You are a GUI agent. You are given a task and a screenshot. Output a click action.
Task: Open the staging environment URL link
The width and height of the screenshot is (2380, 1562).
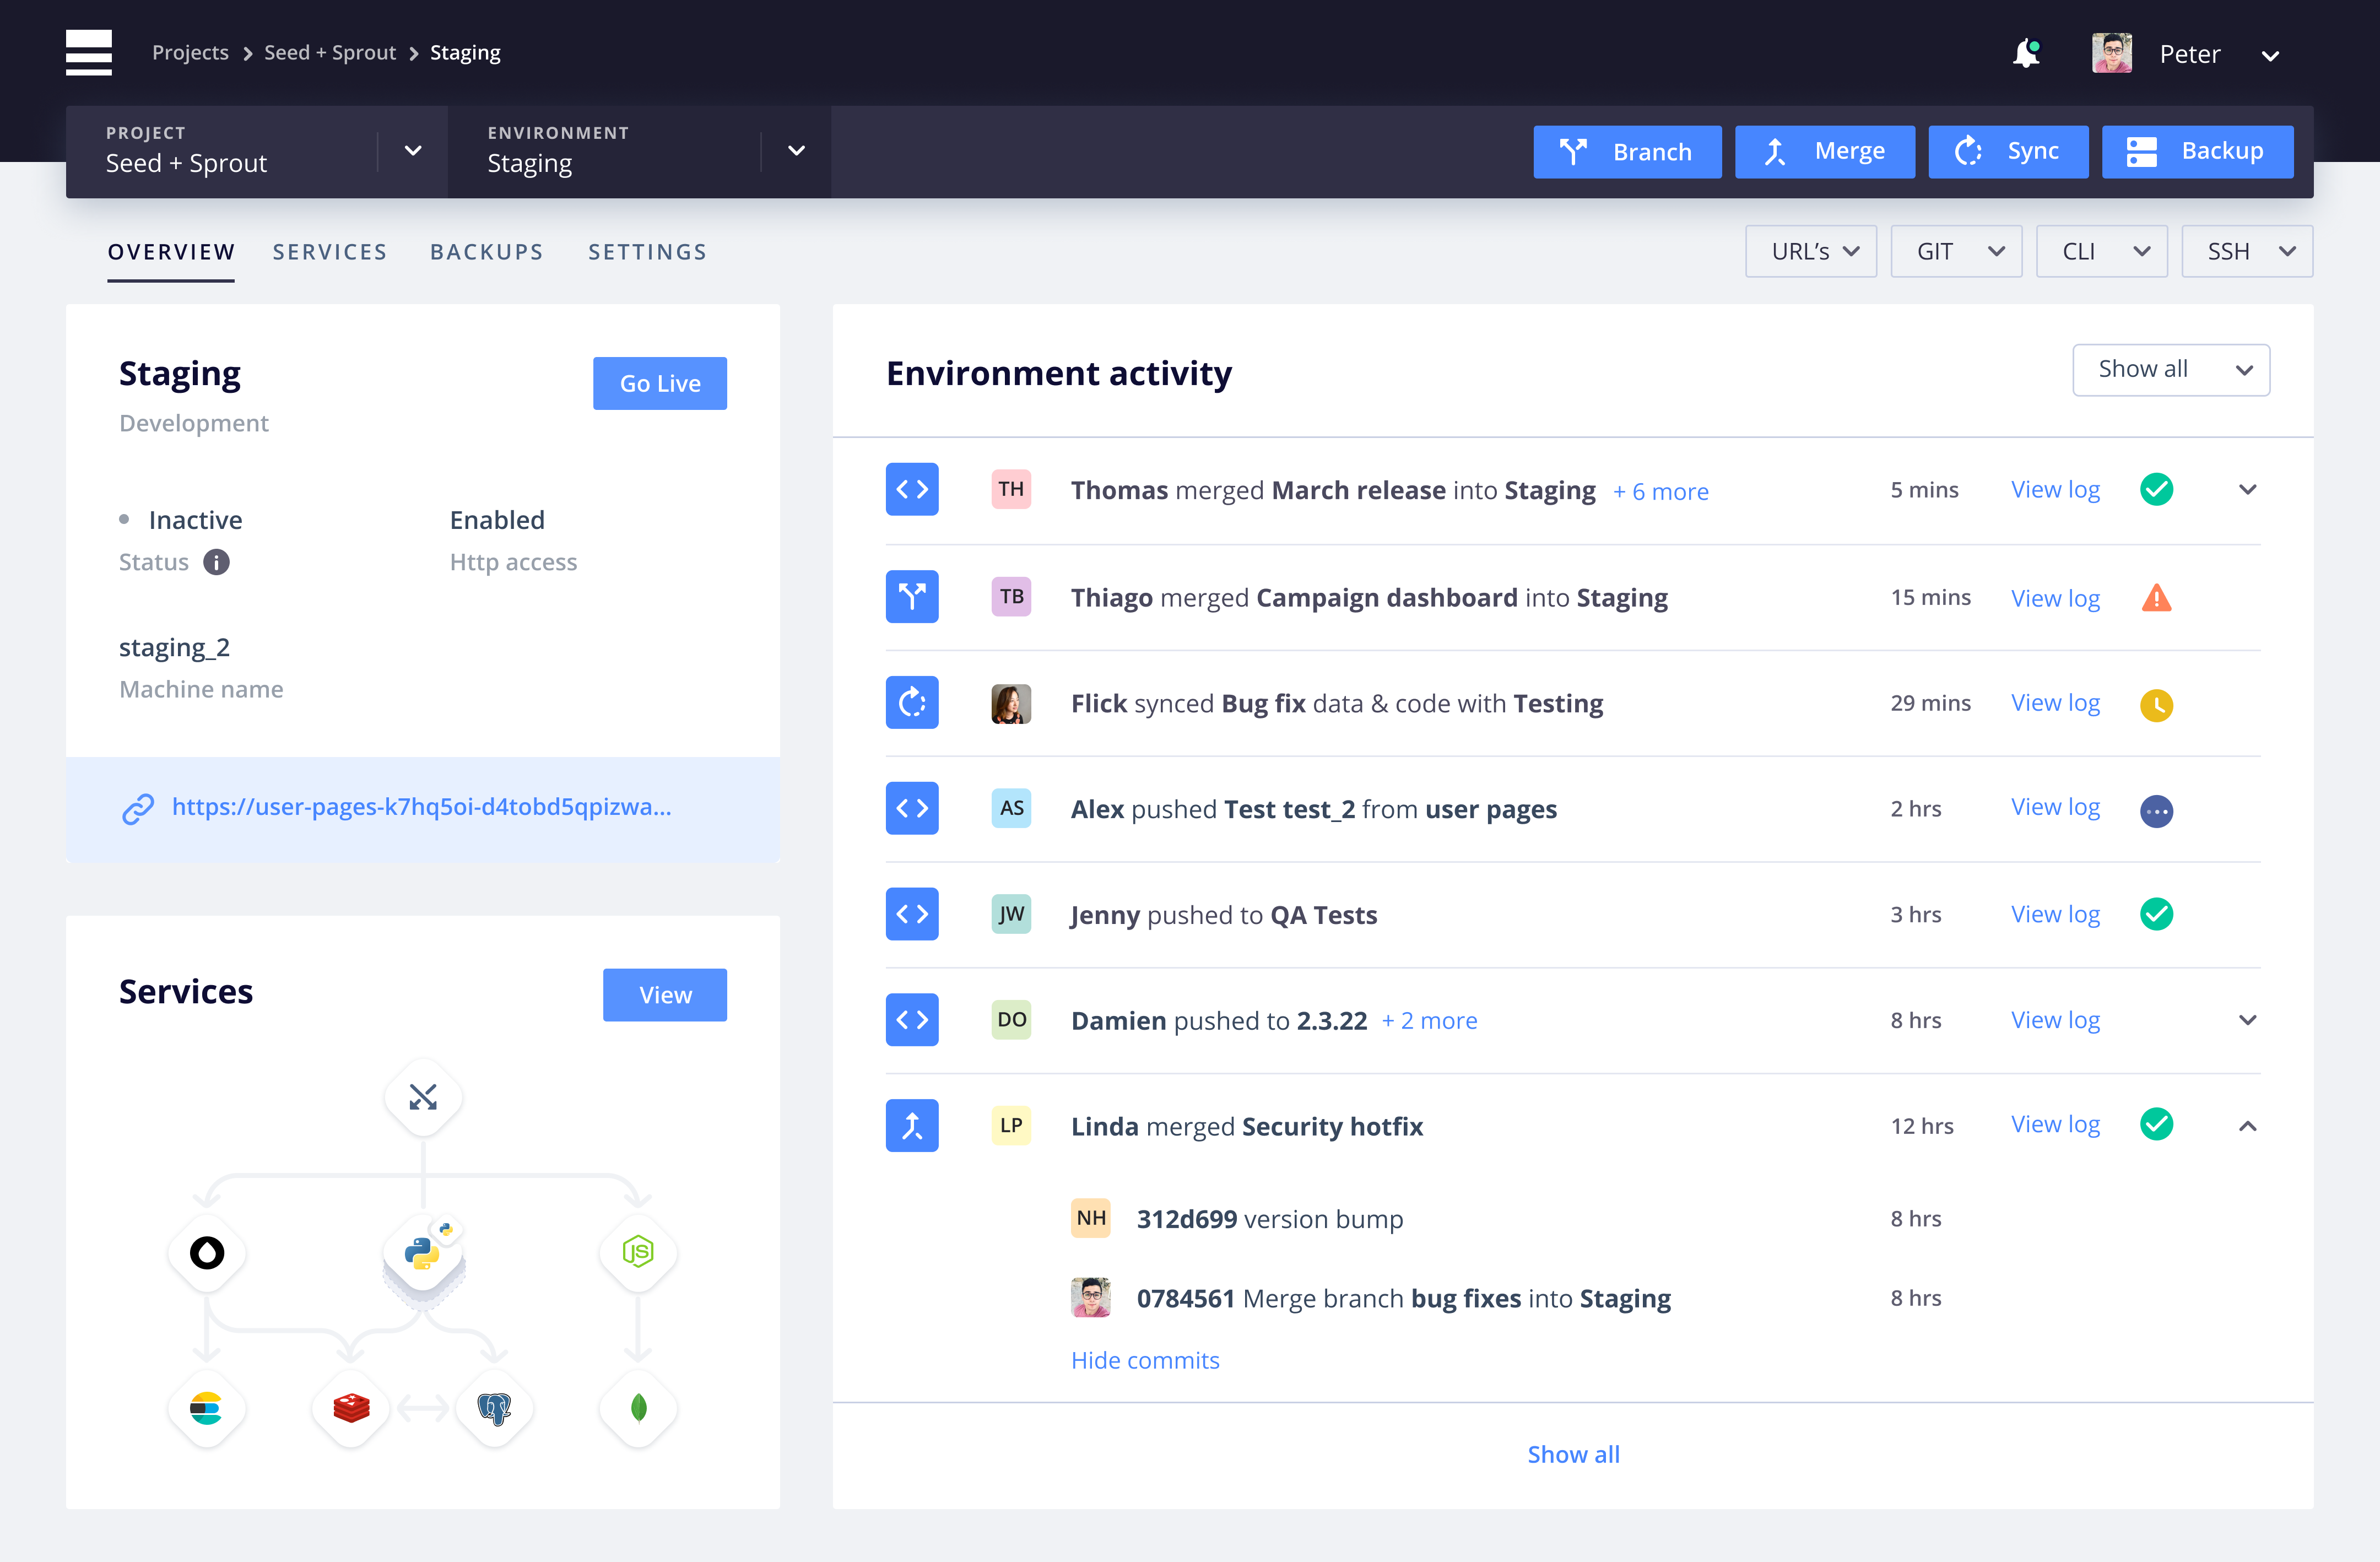(x=420, y=807)
